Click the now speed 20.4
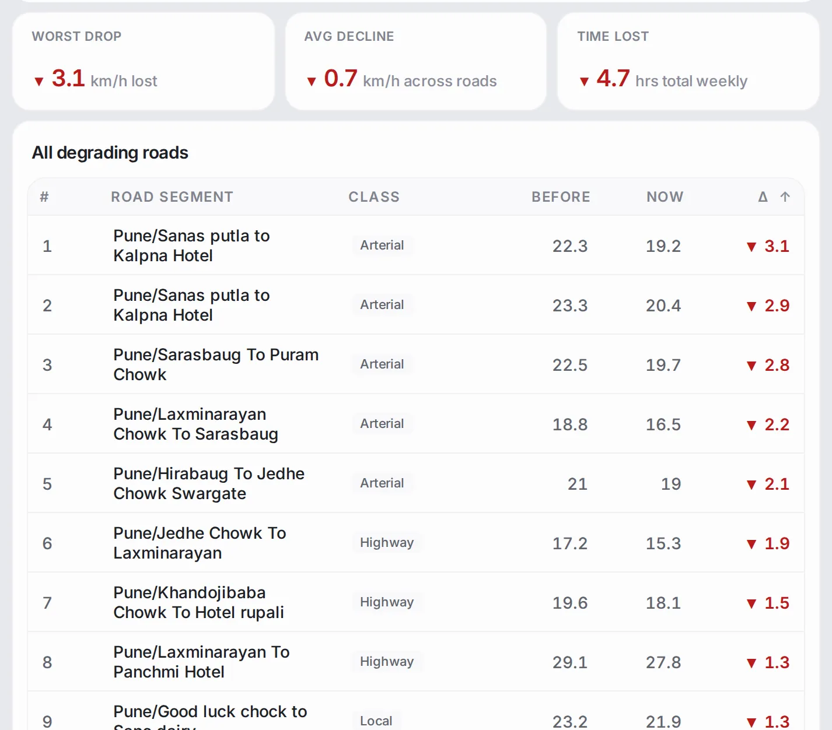This screenshot has height=730, width=832. [663, 306]
